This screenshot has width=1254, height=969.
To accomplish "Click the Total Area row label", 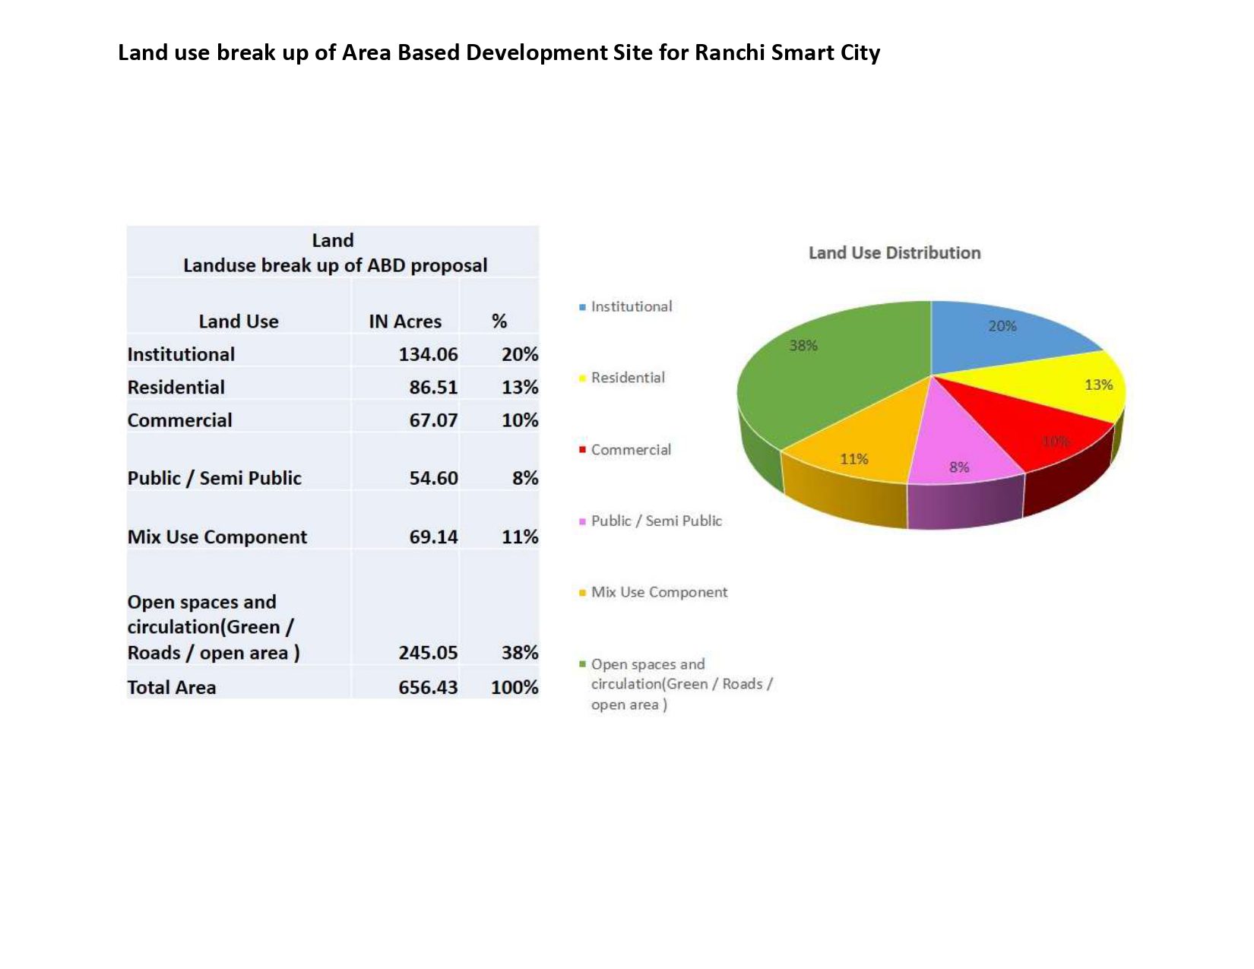I will tap(173, 687).
